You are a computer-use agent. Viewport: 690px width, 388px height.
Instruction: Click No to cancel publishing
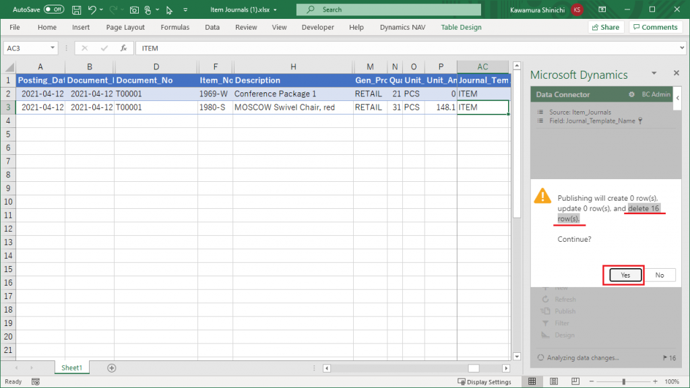click(x=659, y=275)
